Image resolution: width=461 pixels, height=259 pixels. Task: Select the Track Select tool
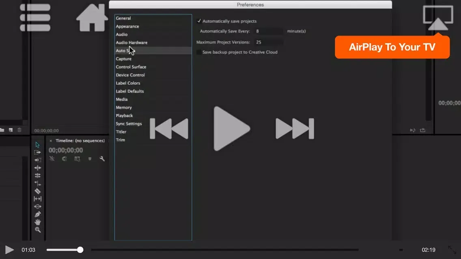click(x=37, y=152)
